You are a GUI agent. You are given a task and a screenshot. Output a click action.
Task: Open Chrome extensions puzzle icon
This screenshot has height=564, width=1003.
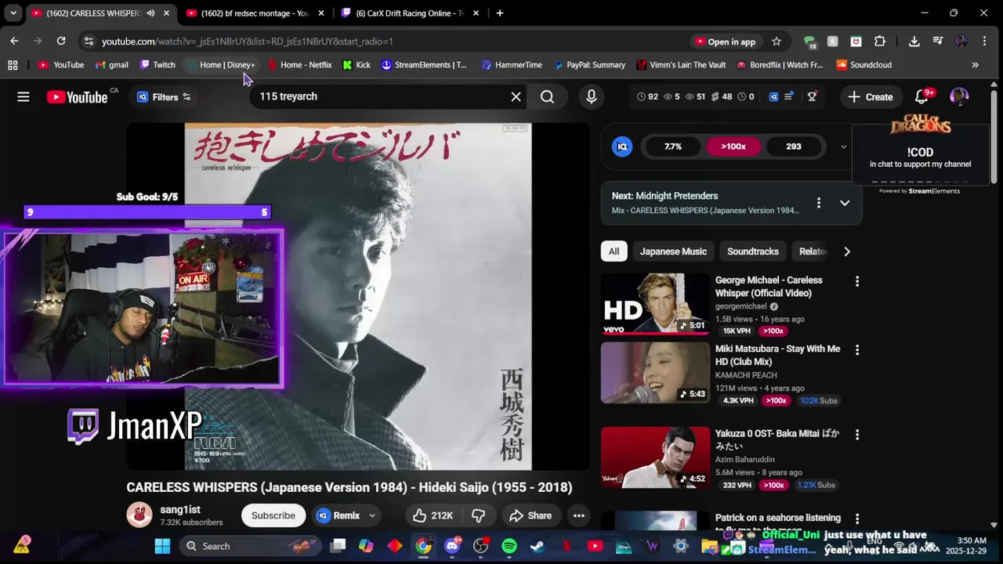(880, 42)
